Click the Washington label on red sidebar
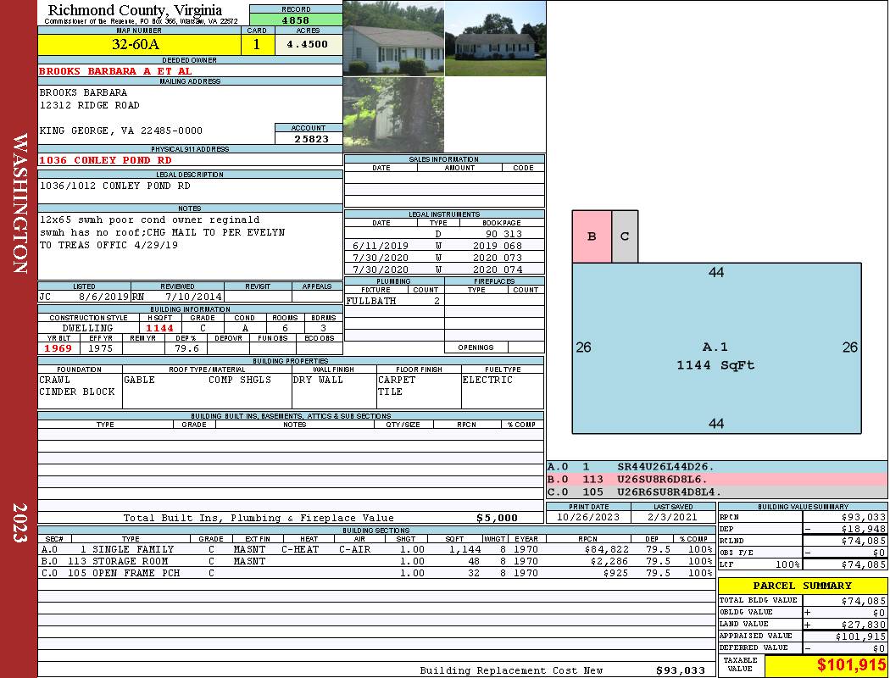The width and height of the screenshot is (890, 678). click(x=21, y=203)
